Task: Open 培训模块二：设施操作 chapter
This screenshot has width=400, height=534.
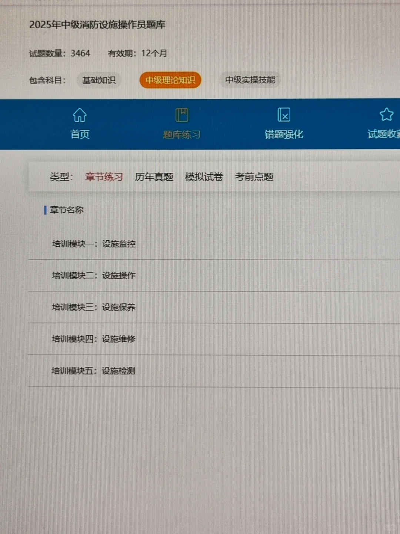Action: pyautogui.click(x=94, y=276)
